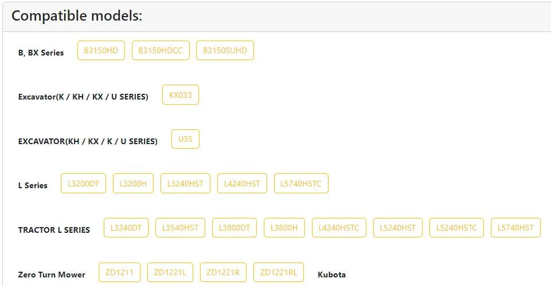
Task: Open the L3200DT model link
Action: coord(83,183)
